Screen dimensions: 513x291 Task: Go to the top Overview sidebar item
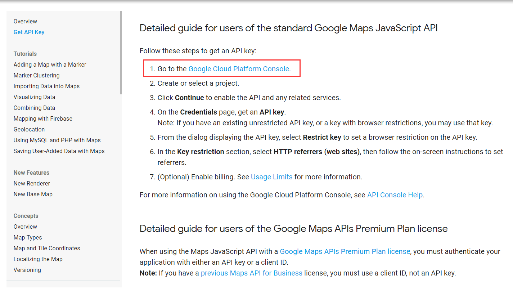(x=25, y=21)
